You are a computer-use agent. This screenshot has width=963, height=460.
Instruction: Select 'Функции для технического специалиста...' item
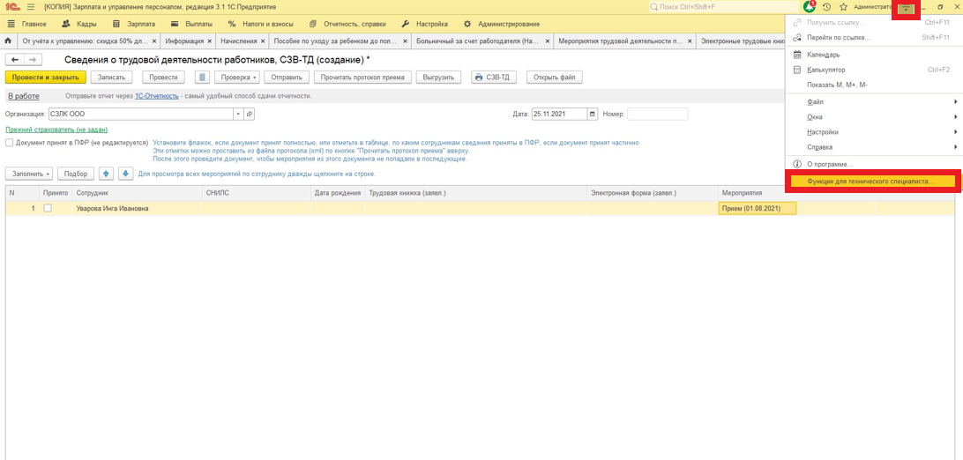click(873, 182)
